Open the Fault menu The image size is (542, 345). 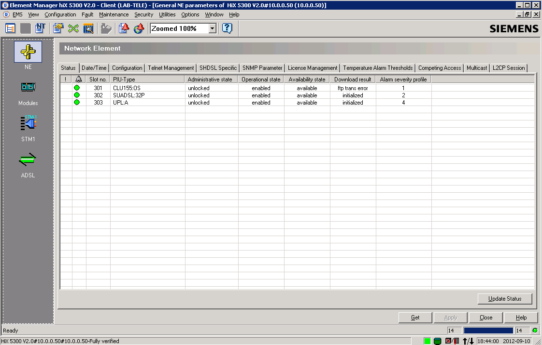[x=87, y=14]
